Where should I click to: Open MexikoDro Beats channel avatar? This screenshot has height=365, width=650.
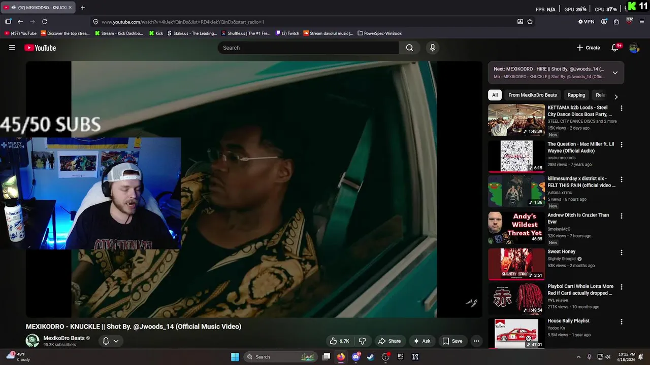pos(32,341)
